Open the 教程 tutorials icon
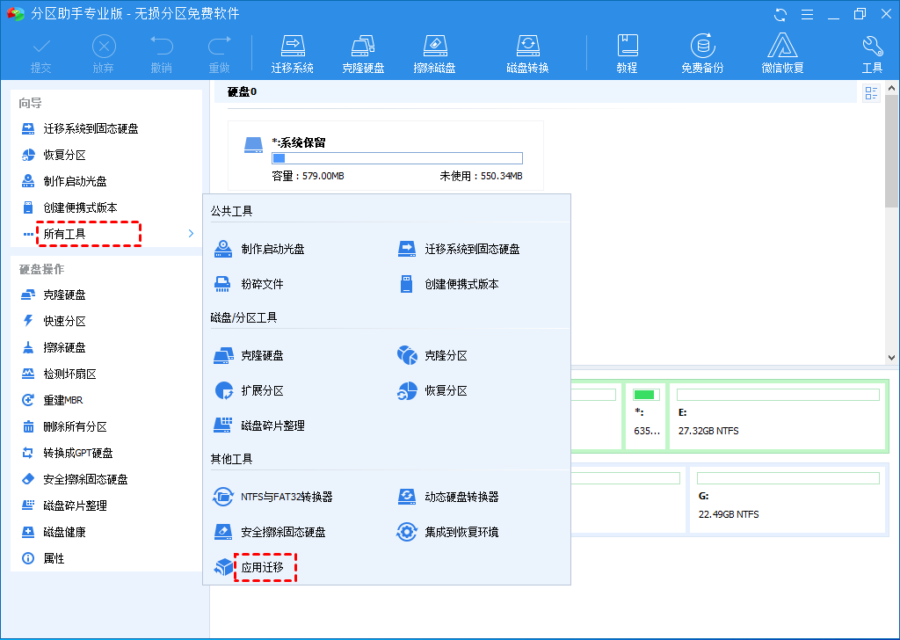Viewport: 900px width, 640px height. coord(628,51)
